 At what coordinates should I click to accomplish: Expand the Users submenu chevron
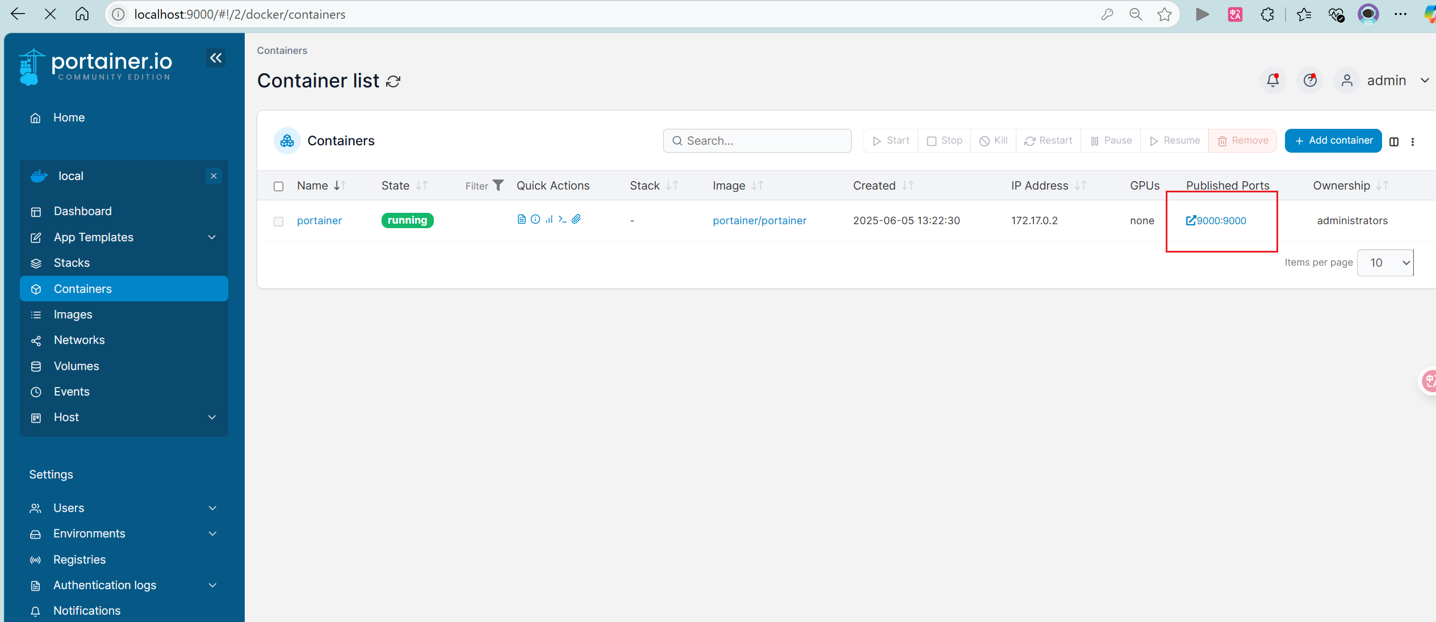click(212, 508)
